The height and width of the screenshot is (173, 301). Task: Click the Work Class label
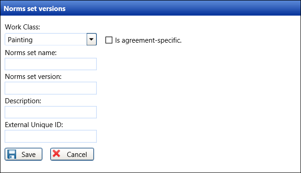coord(23,27)
